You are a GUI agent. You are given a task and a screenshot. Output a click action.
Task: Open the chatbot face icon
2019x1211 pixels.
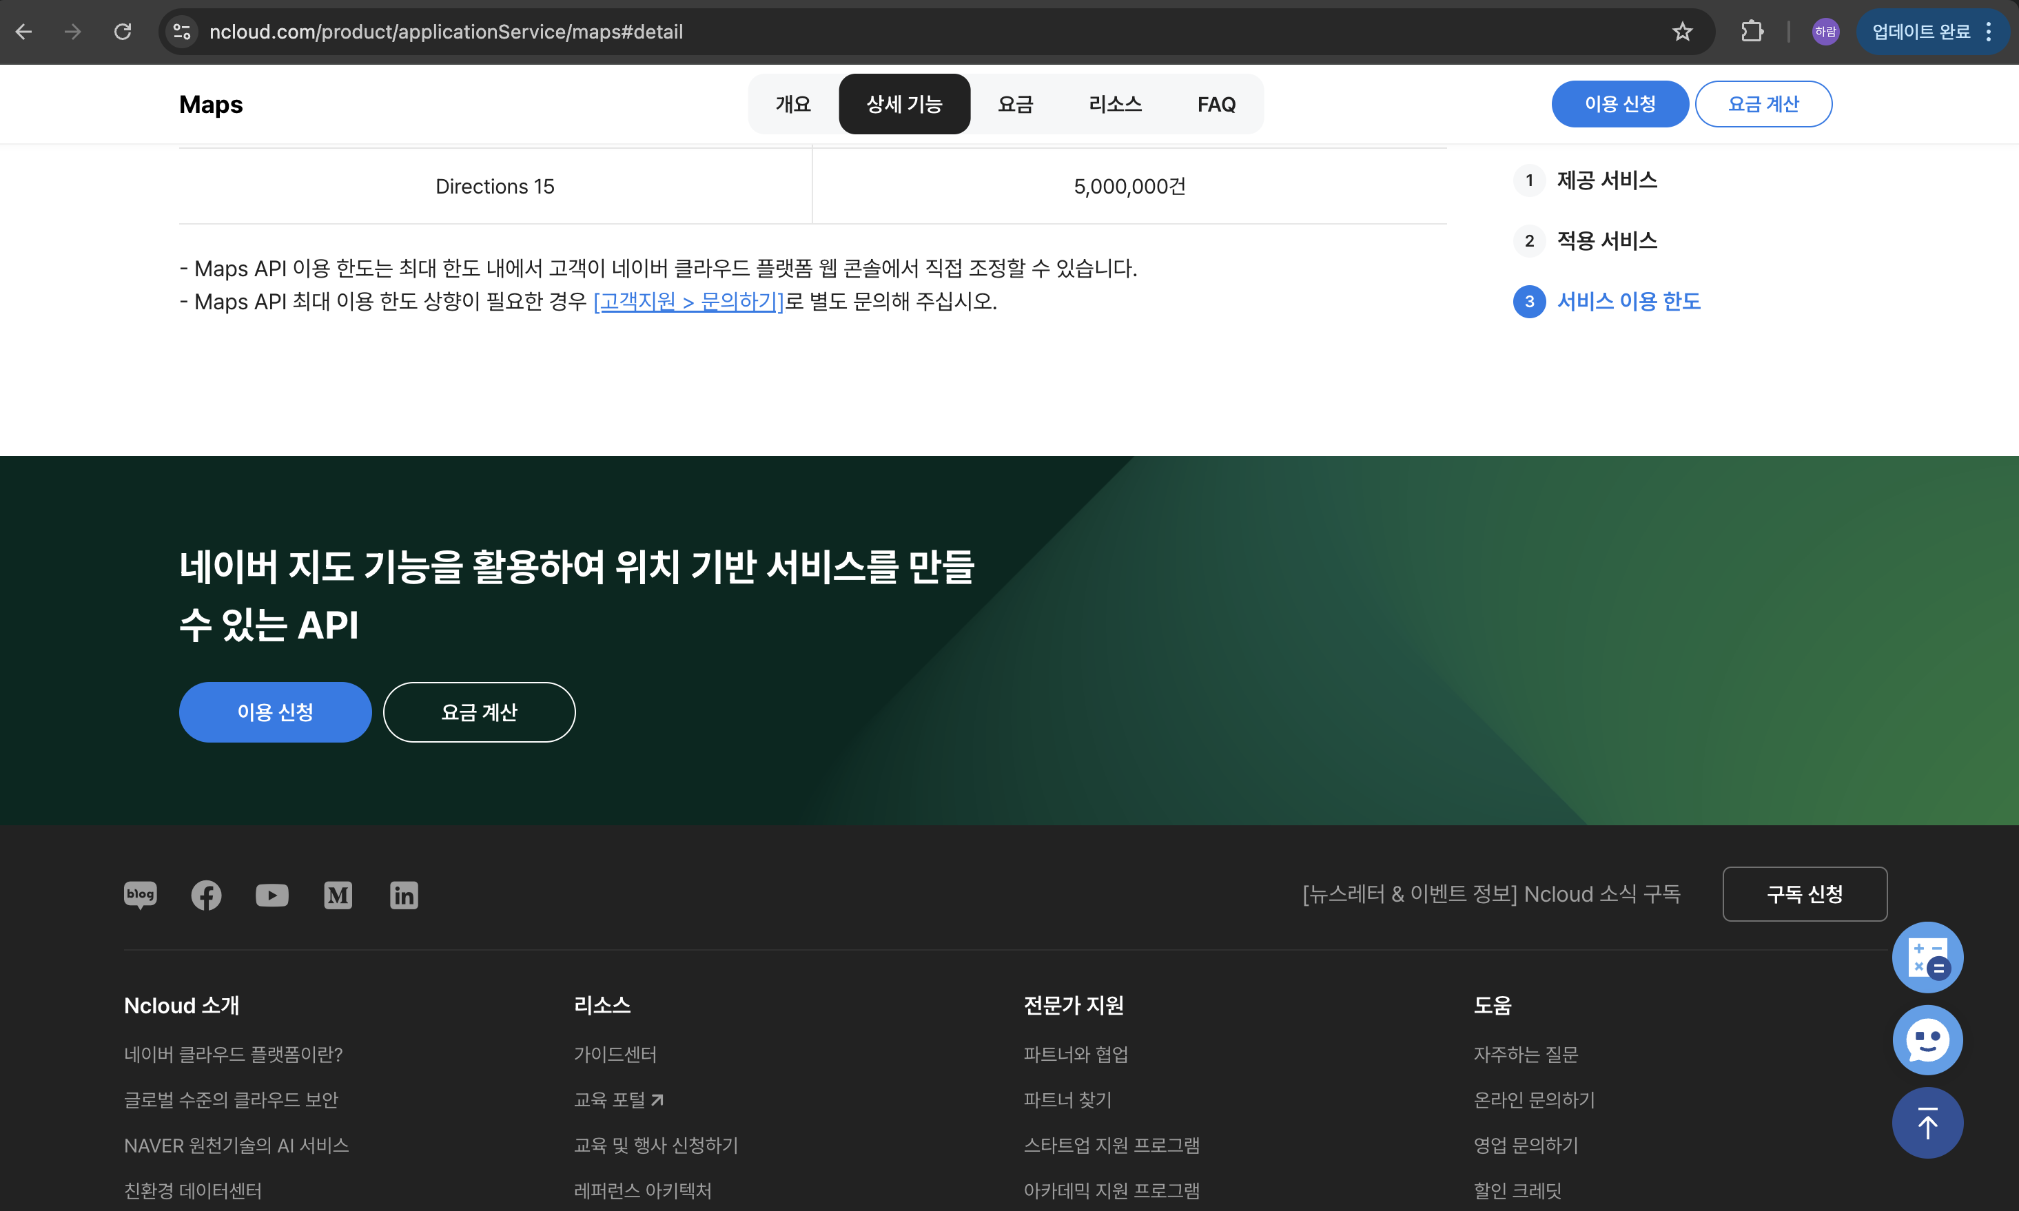pos(1927,1040)
